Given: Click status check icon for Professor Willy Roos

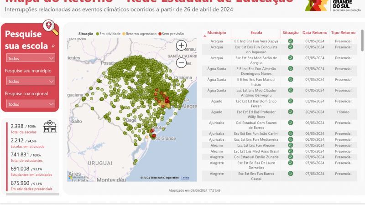Looking at the screenshot, I should point(290,112).
